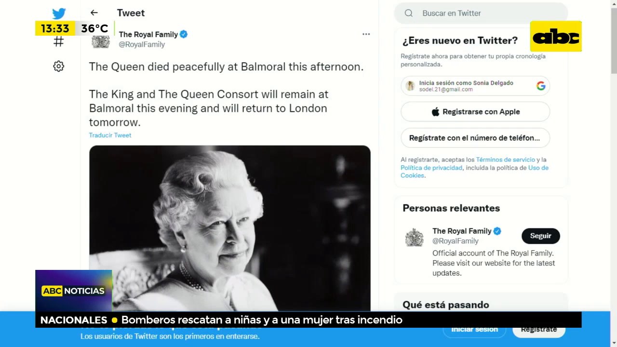Click the Iniciar sesión button in bottom bar
The height and width of the screenshot is (347, 617).
(475, 330)
